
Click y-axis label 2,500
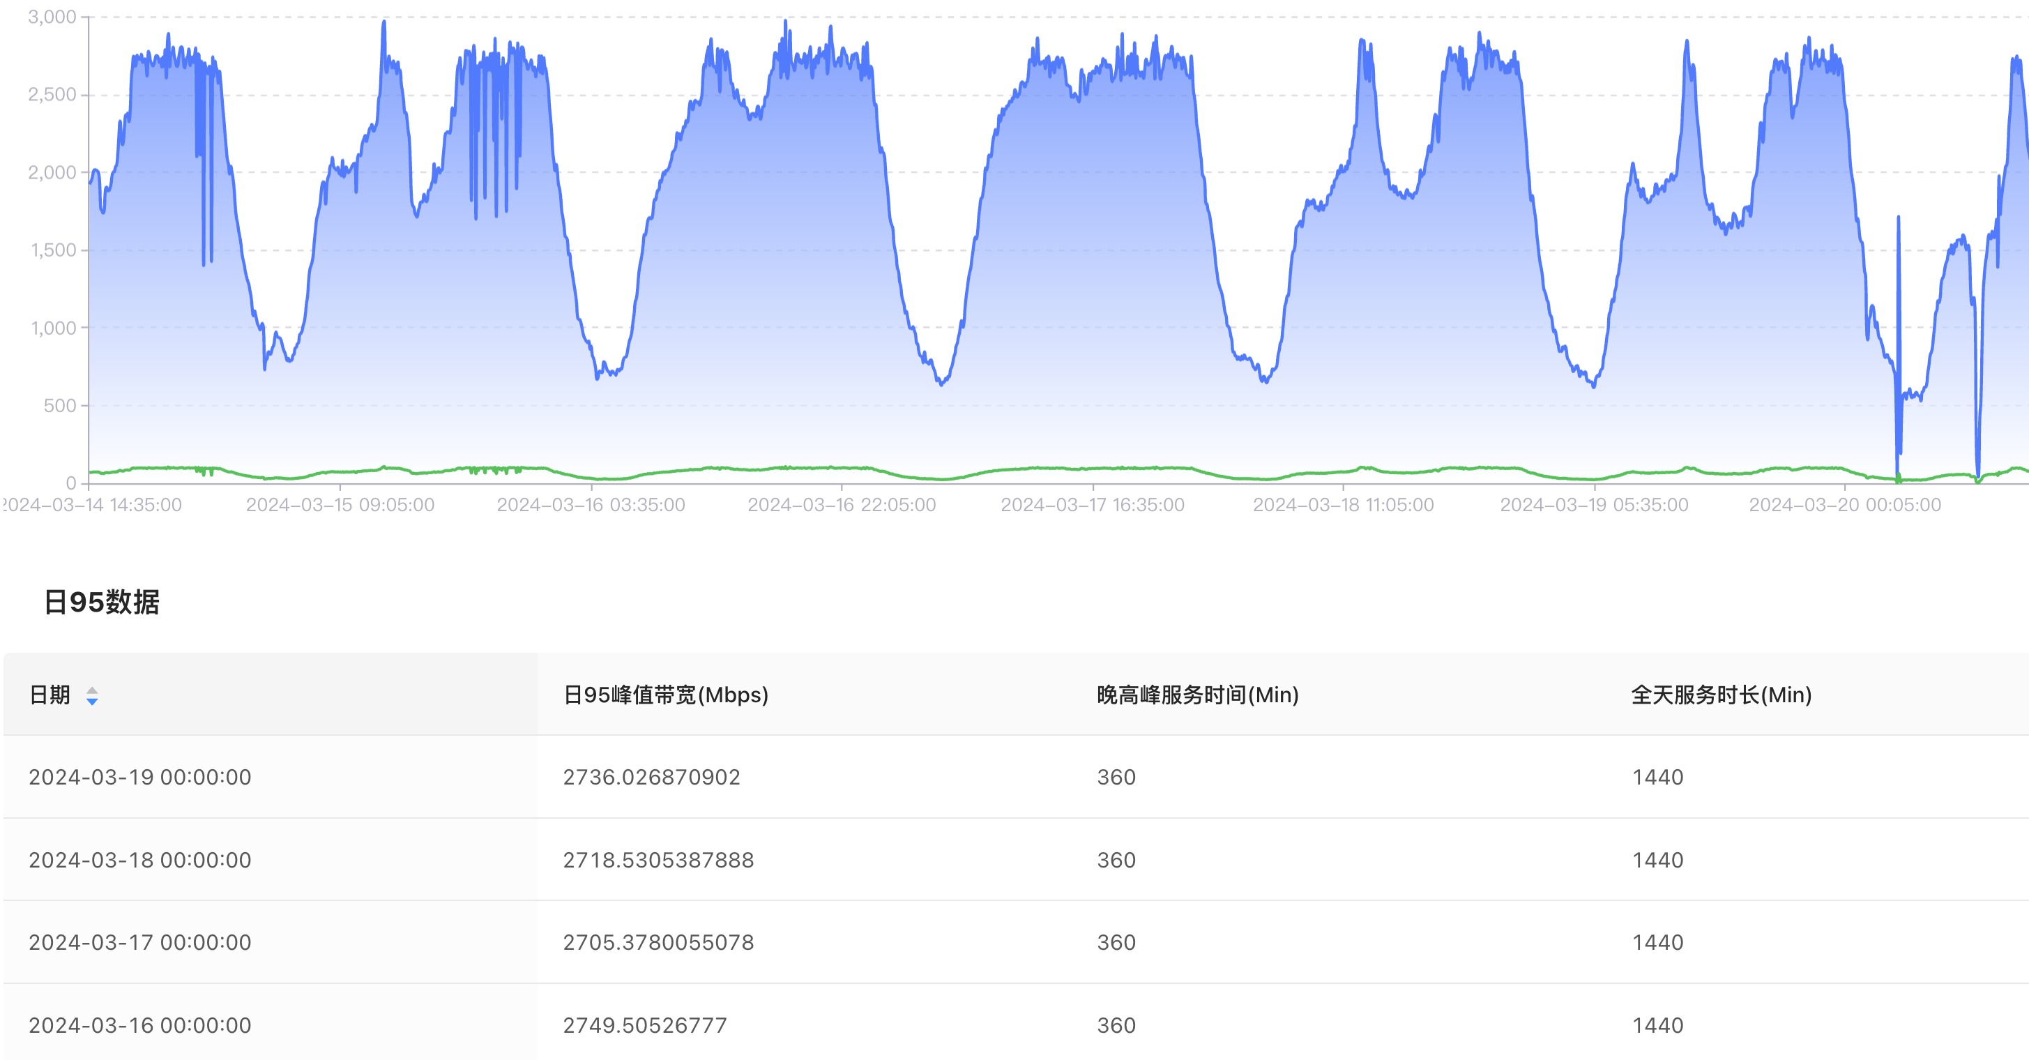(x=52, y=95)
